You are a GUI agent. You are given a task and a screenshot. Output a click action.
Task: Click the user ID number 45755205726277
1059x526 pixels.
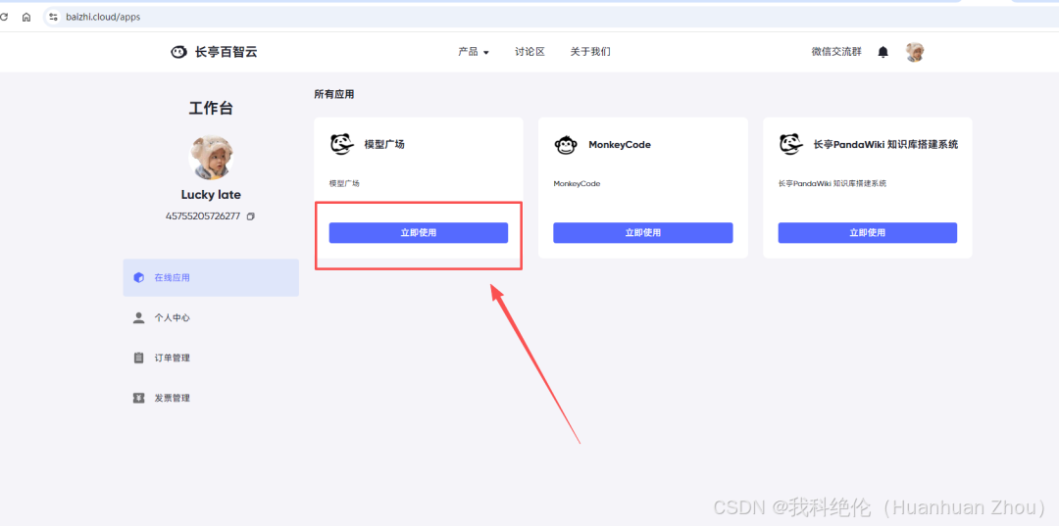coord(203,216)
